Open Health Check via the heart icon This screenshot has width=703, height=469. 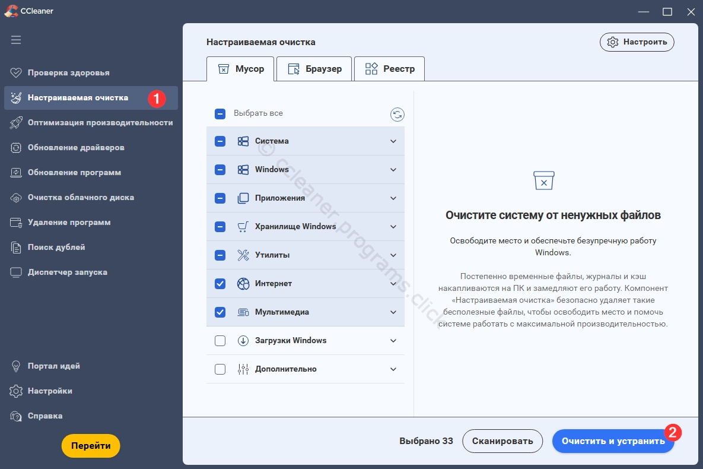16,73
